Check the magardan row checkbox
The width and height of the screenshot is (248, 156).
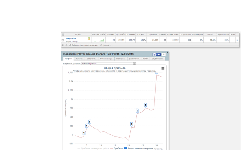(x=63, y=40)
